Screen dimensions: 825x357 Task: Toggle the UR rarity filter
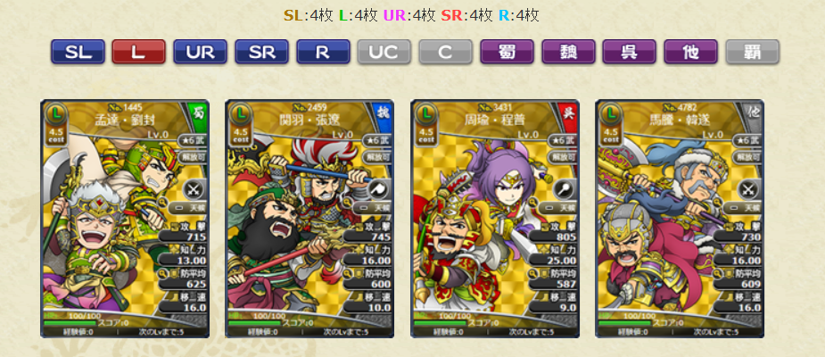point(201,52)
